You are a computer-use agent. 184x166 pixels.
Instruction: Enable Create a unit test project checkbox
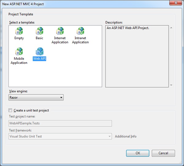click(x=10, y=110)
